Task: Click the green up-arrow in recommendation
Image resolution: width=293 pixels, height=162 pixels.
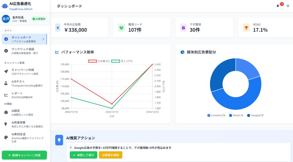Action: tap(71, 148)
